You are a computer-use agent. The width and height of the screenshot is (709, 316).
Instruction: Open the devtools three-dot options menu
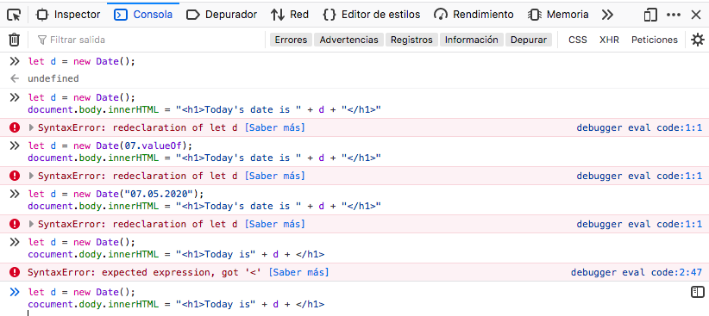(x=674, y=15)
